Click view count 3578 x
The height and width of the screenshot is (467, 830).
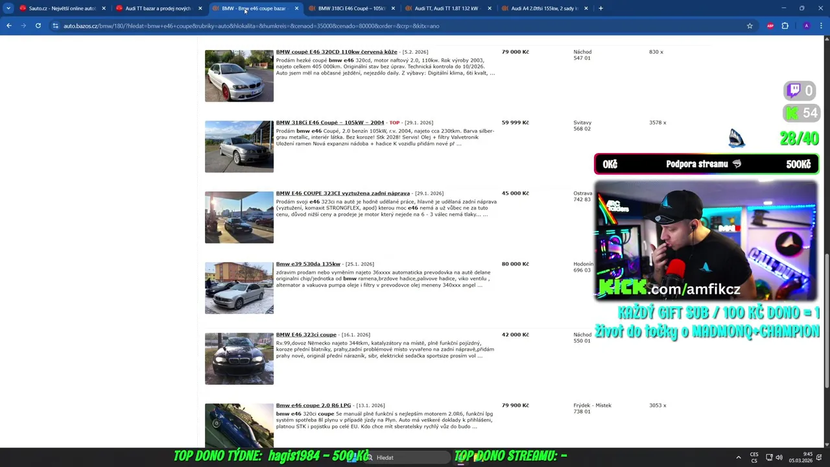pyautogui.click(x=658, y=123)
